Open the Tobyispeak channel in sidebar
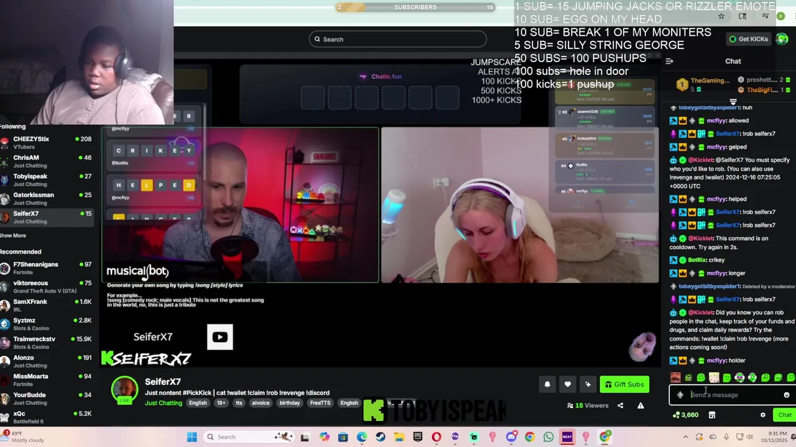 (47, 180)
